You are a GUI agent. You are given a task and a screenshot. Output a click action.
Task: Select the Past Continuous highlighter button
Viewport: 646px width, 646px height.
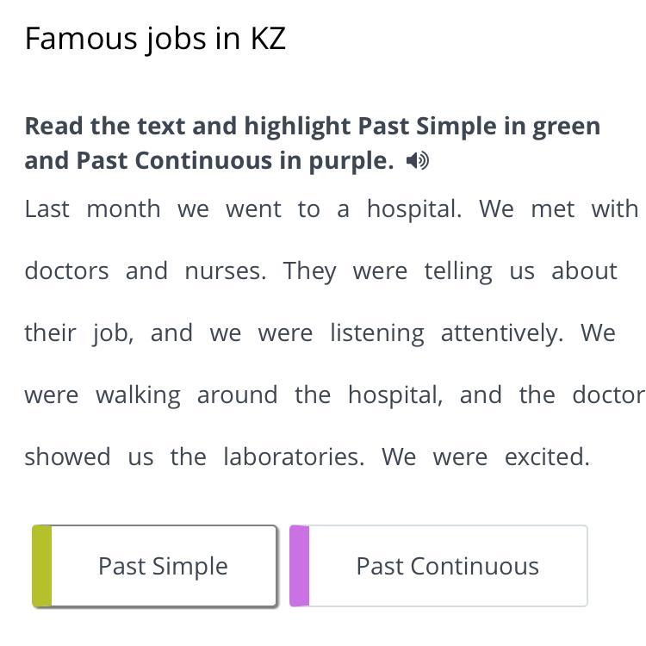click(438, 566)
